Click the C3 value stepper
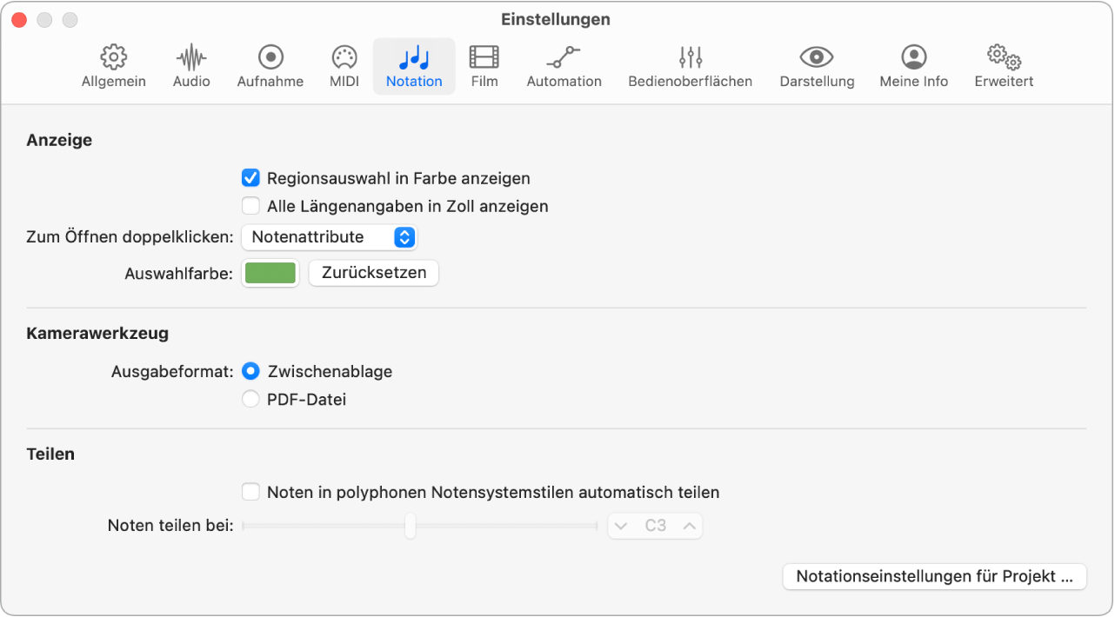Screen dimensions: 1115x617 coord(655,526)
